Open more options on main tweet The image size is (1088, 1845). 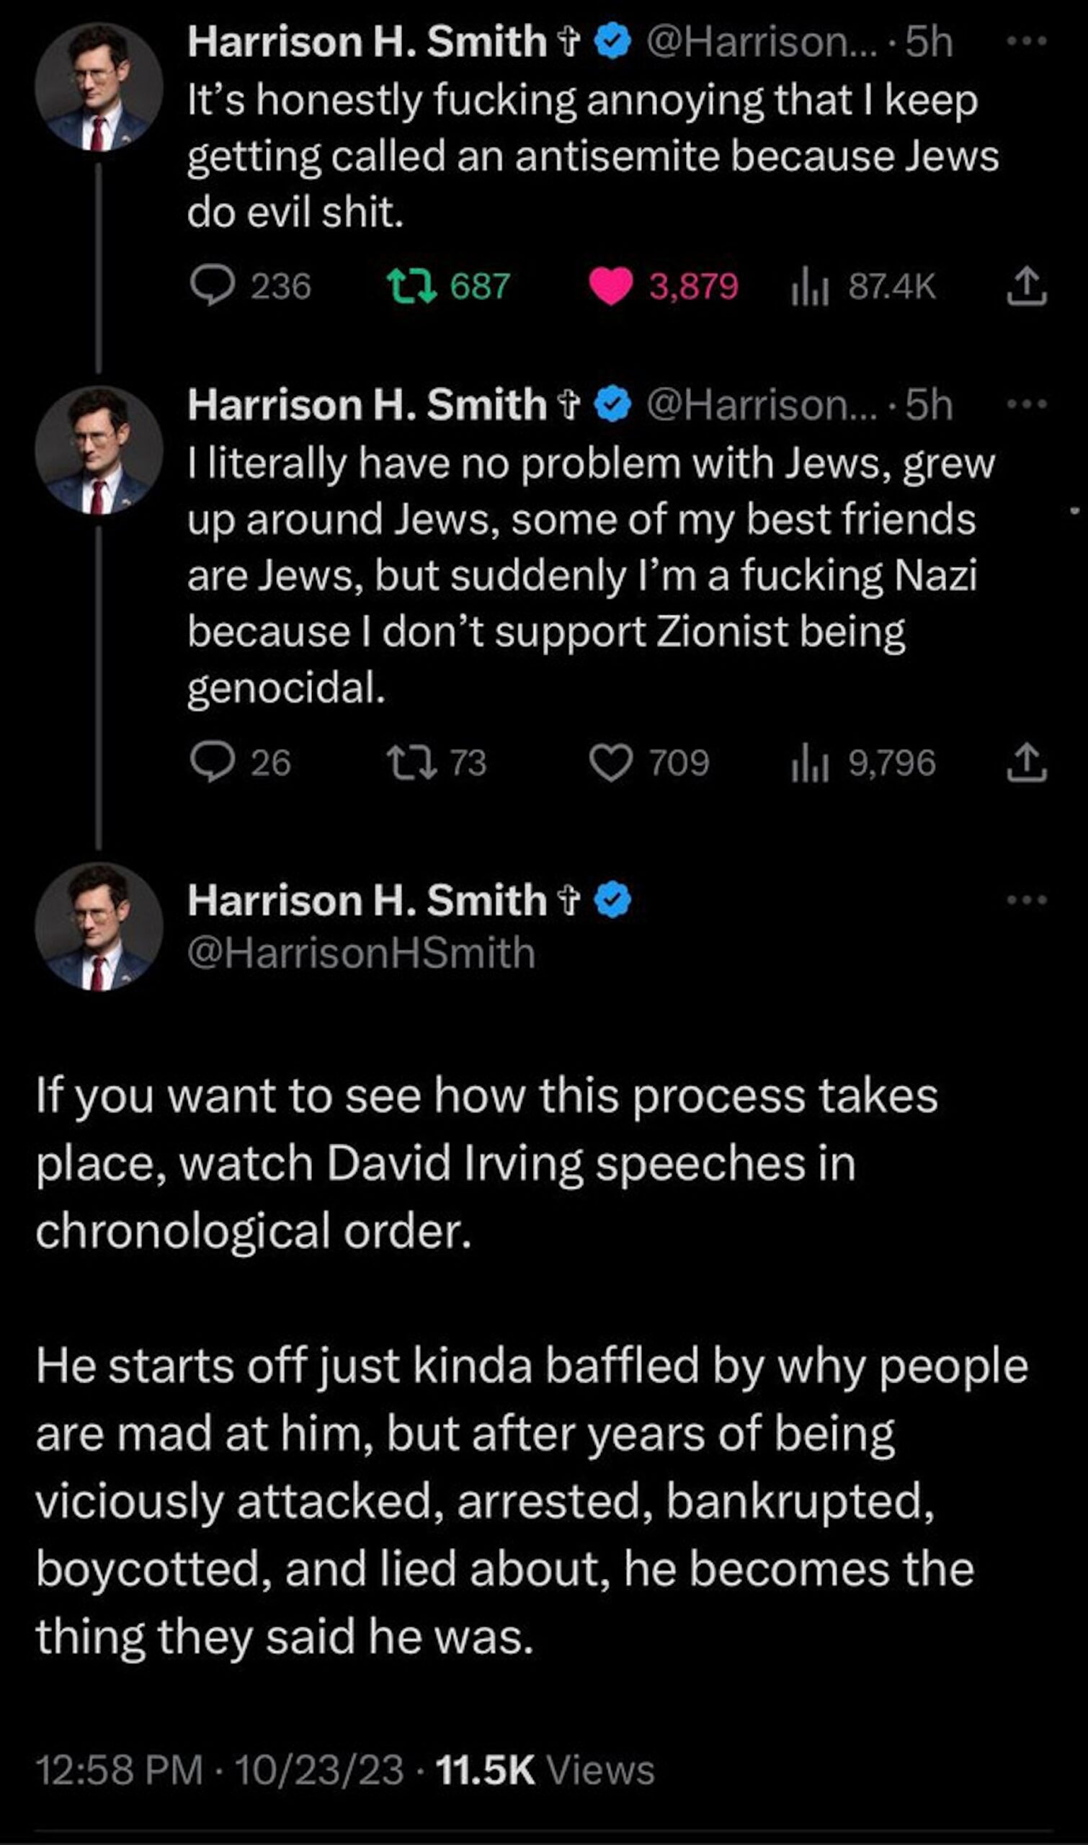[1027, 899]
